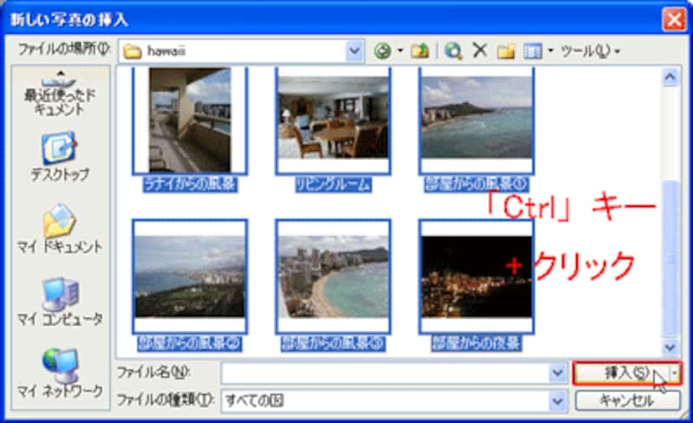The width and height of the screenshot is (693, 423).
Task: Open the arrow beside the 挿入 button
Action: coord(677,373)
